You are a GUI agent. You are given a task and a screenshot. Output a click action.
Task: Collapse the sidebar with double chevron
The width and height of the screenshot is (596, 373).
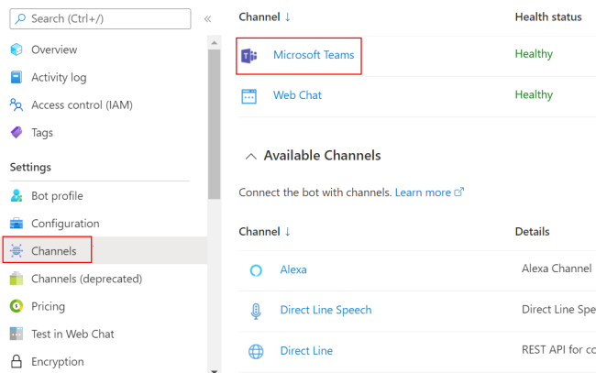(x=207, y=18)
